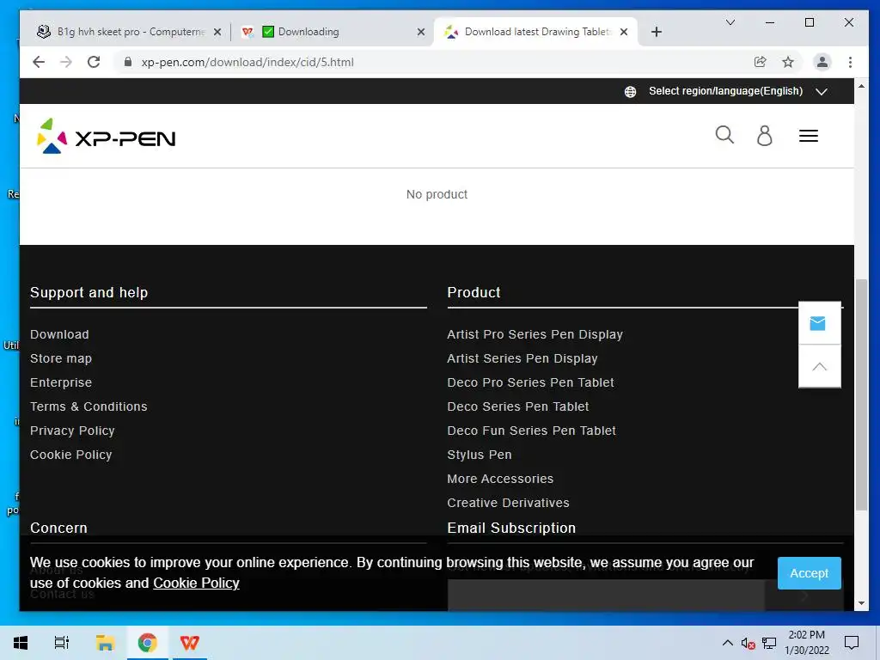This screenshot has width=880, height=660.
Task: Open the Chrome profile avatar
Action: (x=822, y=62)
